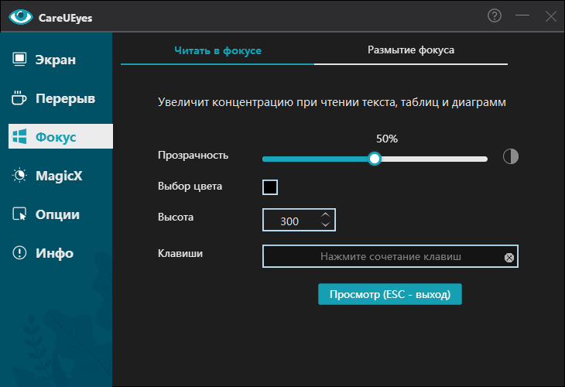The height and width of the screenshot is (387, 565).
Task: Click the Высота label
Action: pos(176,217)
